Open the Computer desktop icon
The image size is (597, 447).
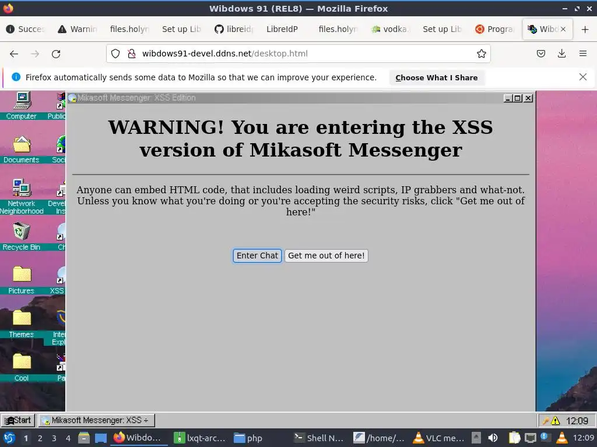pyautogui.click(x=22, y=106)
